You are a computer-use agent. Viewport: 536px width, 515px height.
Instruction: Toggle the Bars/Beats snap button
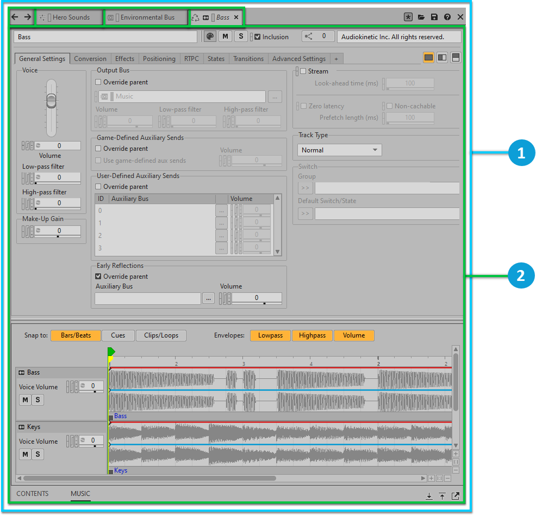pyautogui.click(x=76, y=335)
